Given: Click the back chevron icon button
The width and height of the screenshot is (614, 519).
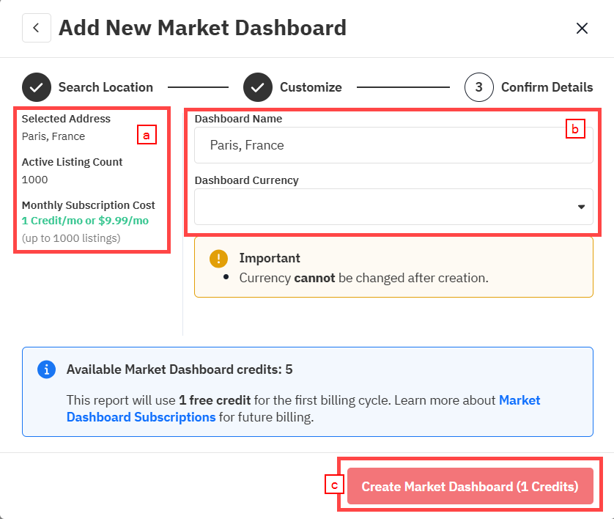Looking at the screenshot, I should 37,28.
